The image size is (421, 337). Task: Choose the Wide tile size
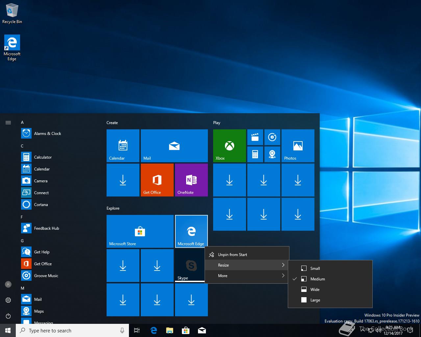(x=330, y=289)
